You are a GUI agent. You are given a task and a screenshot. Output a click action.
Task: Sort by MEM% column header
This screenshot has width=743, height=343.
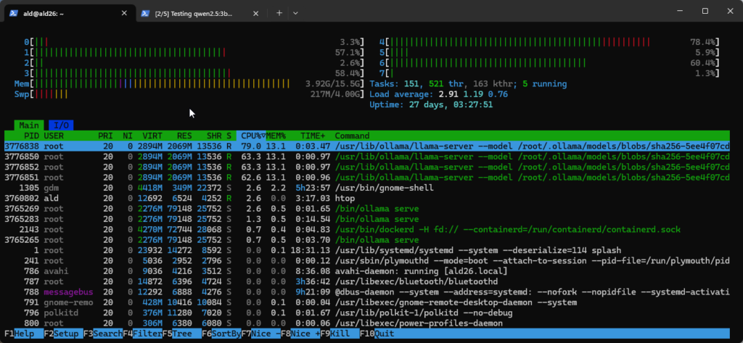276,136
